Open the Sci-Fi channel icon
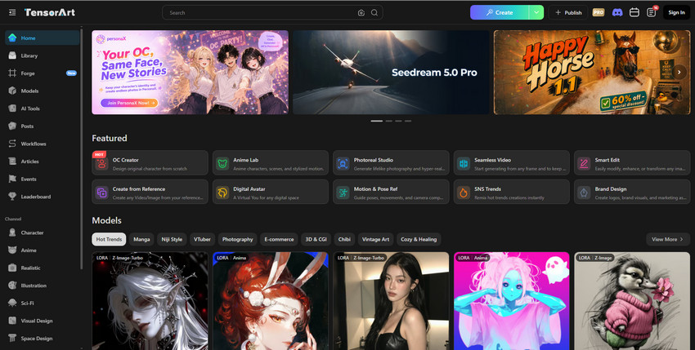 12,303
